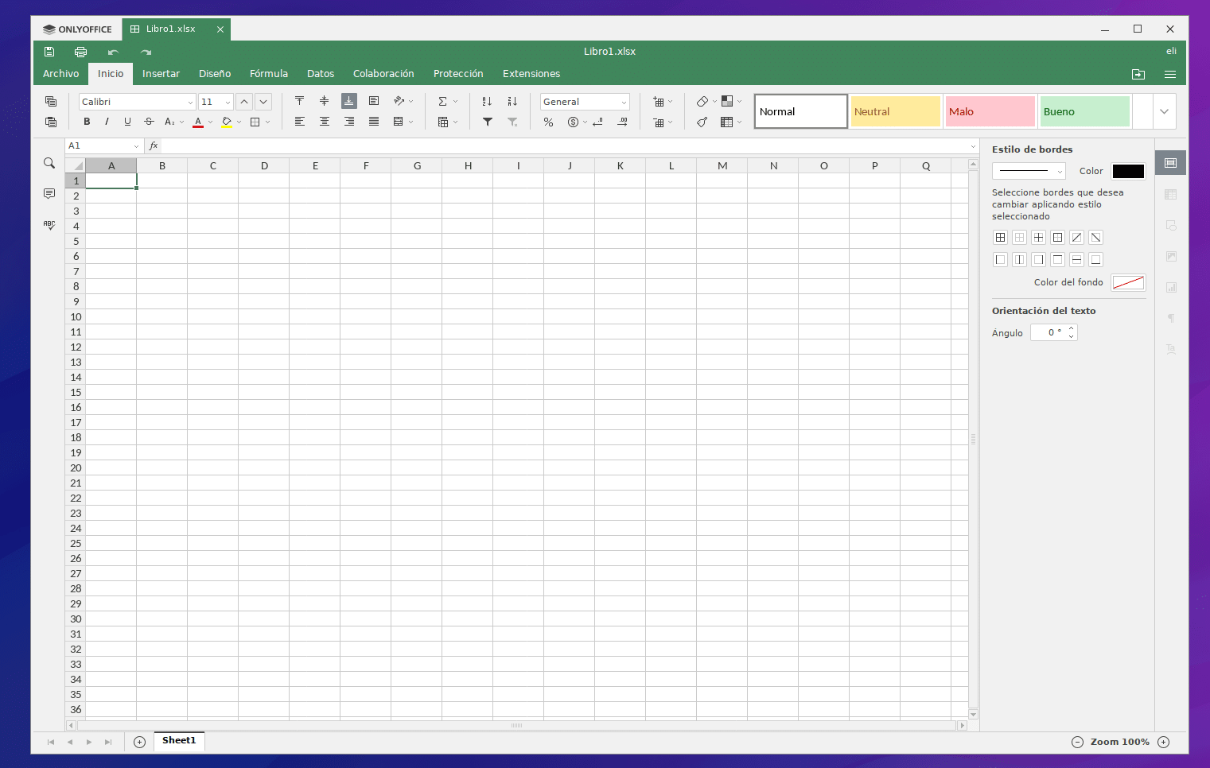1210x768 pixels.
Task: Open the summation function dropdown
Action: [455, 102]
